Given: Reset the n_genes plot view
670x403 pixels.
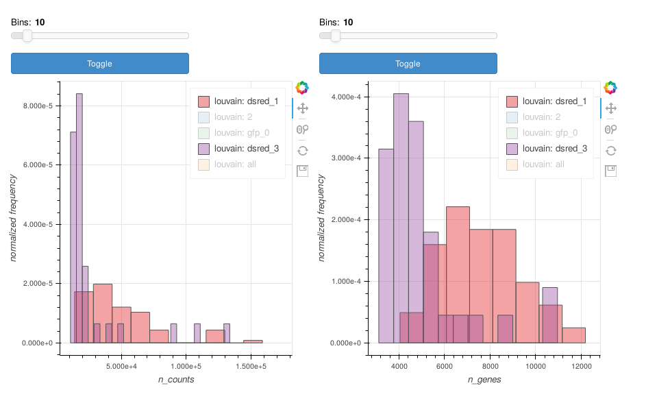Looking at the screenshot, I should (x=611, y=150).
